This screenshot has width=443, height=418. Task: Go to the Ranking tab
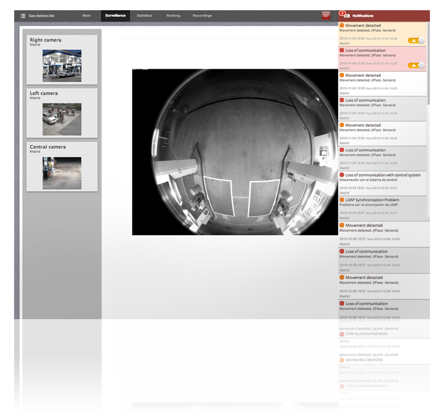click(x=173, y=15)
